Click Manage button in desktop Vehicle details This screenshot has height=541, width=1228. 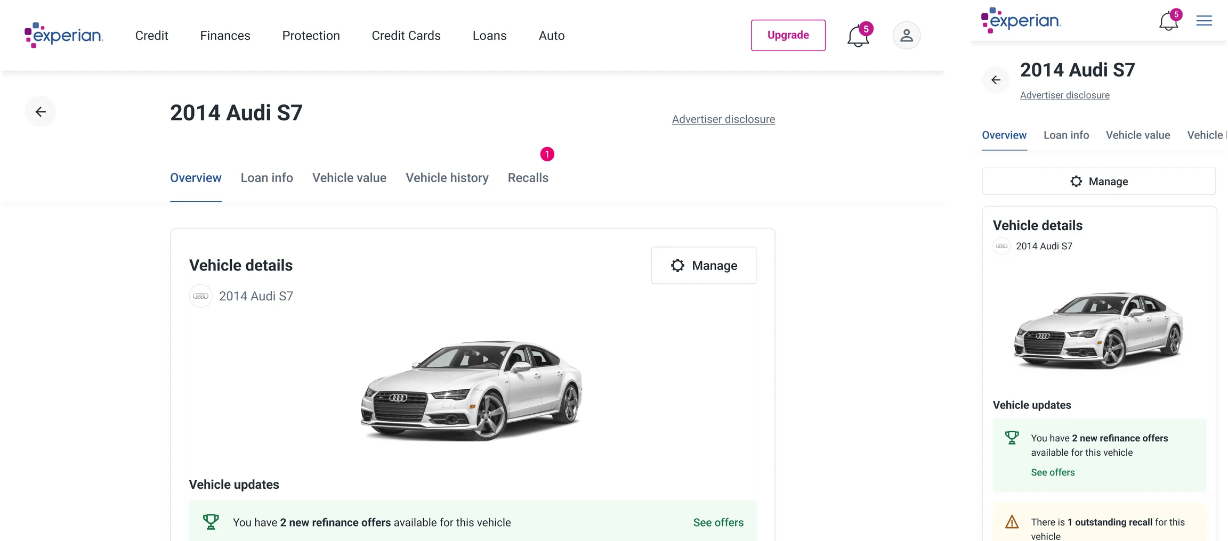704,265
